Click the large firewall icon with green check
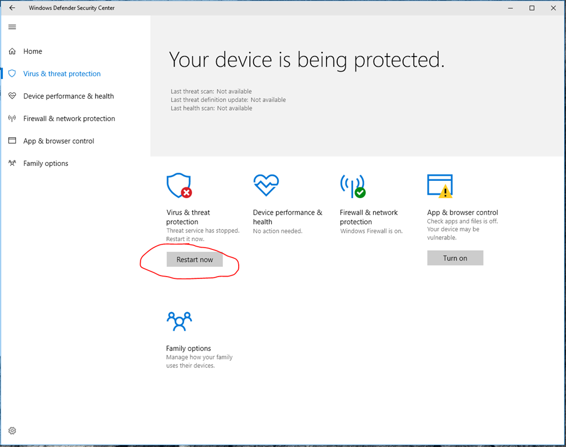Viewport: 566px width, 447px height. (353, 186)
